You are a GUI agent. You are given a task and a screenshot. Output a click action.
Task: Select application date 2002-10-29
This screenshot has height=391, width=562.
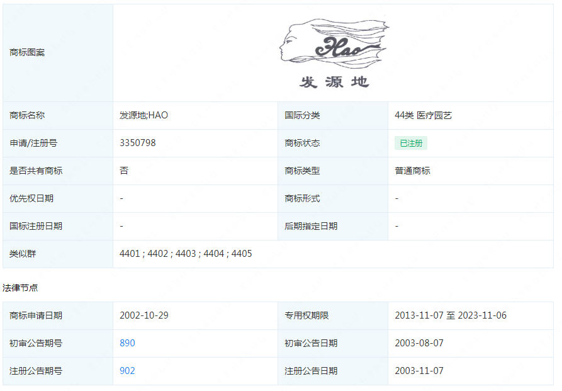(x=144, y=315)
